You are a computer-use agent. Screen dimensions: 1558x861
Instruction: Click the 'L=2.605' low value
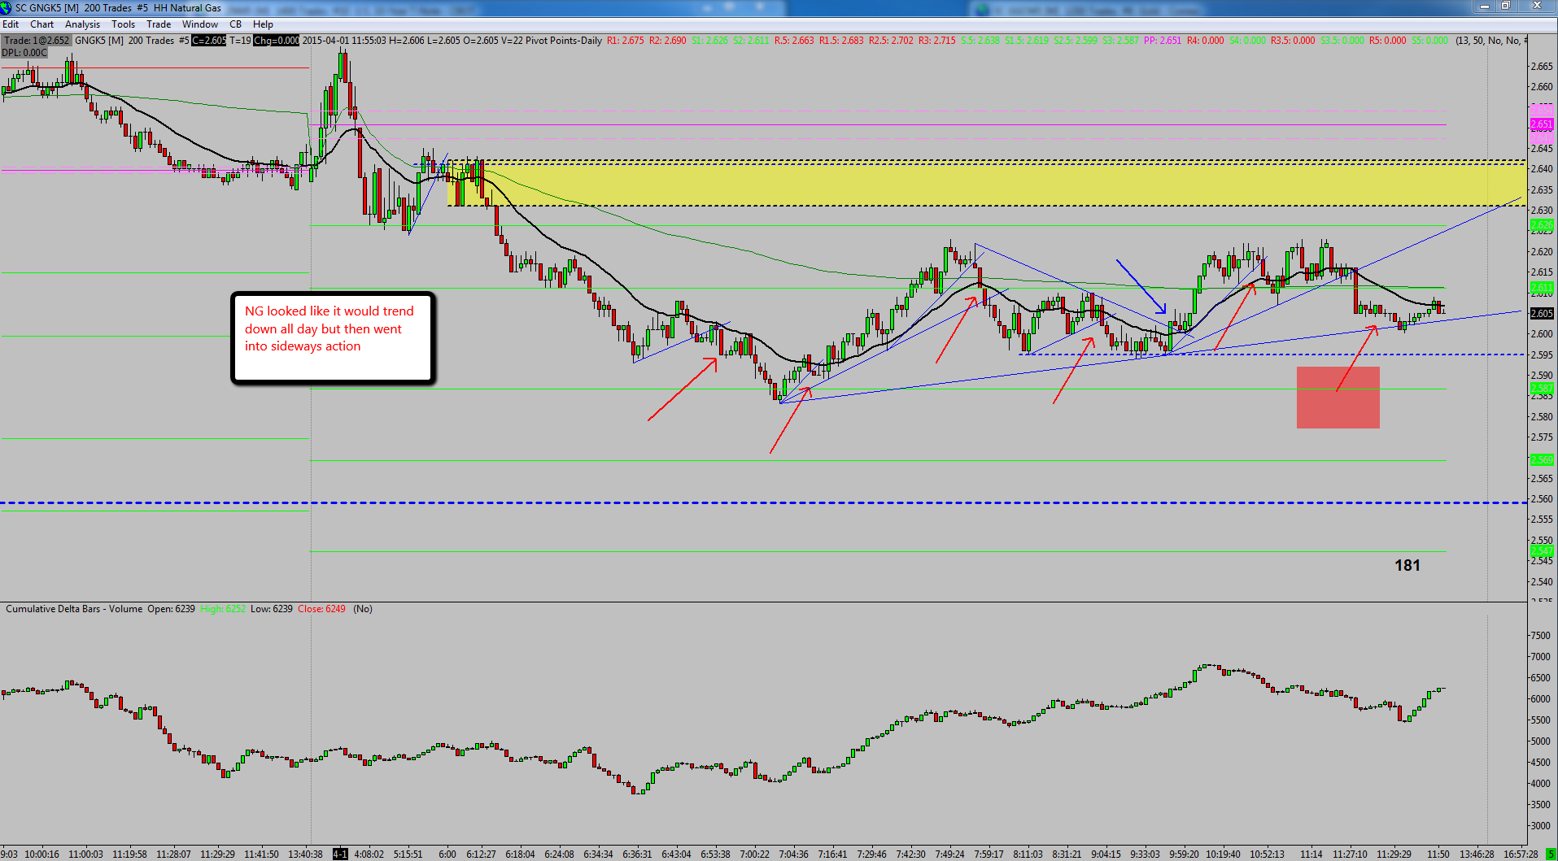[443, 41]
